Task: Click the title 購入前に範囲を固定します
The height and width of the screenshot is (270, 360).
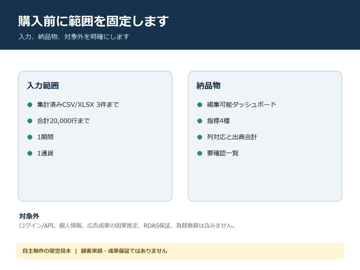Action: click(x=94, y=21)
